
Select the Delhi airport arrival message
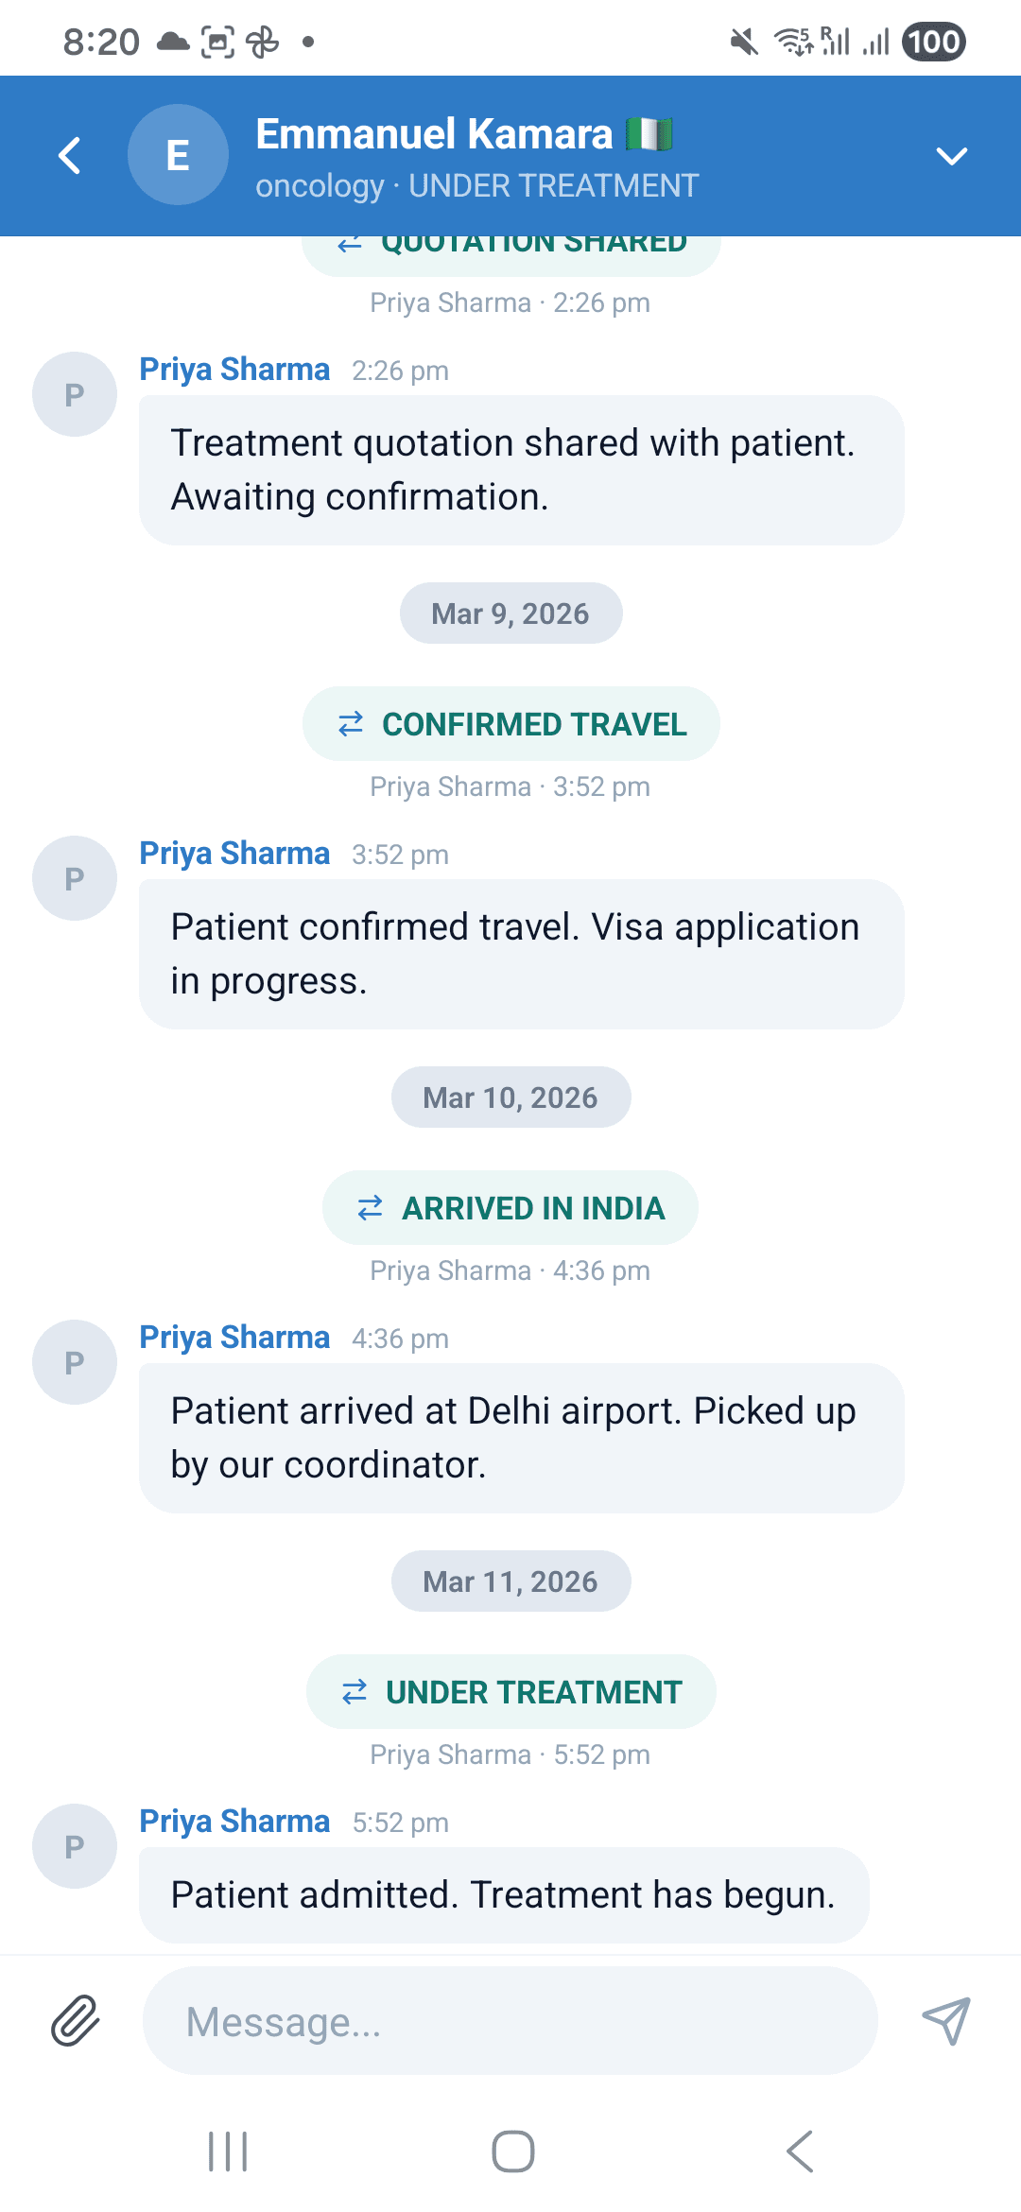[521, 1438]
